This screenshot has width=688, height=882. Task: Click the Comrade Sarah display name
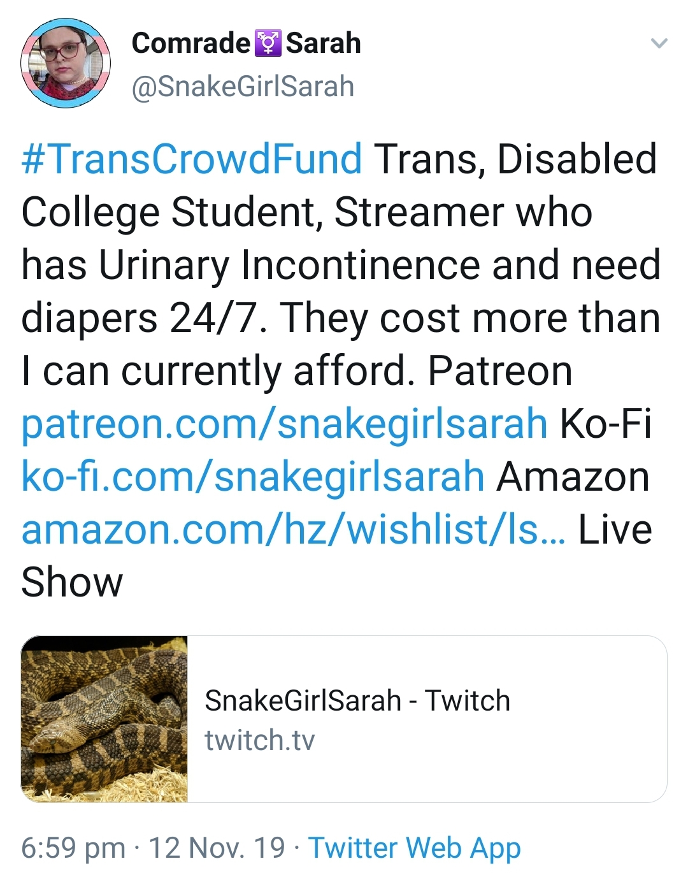click(246, 43)
